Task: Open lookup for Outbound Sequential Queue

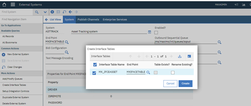Action: coord(219,42)
